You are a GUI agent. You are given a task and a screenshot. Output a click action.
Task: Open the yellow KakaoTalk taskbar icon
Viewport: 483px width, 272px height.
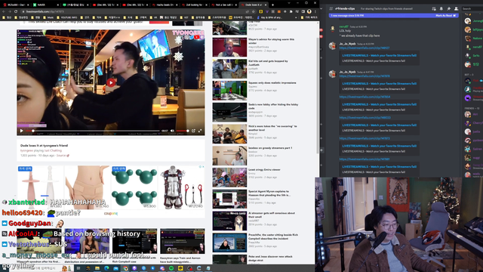click(180, 268)
